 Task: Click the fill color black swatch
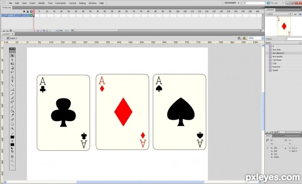pos(12,145)
